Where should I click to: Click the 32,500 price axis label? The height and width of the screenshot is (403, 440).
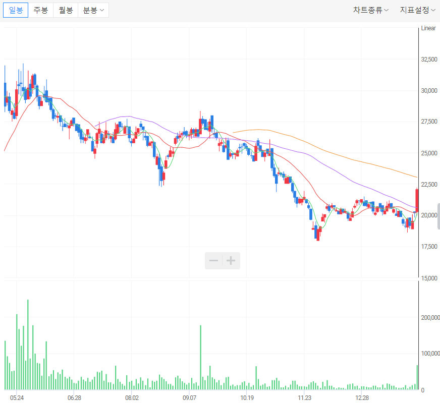(x=429, y=59)
